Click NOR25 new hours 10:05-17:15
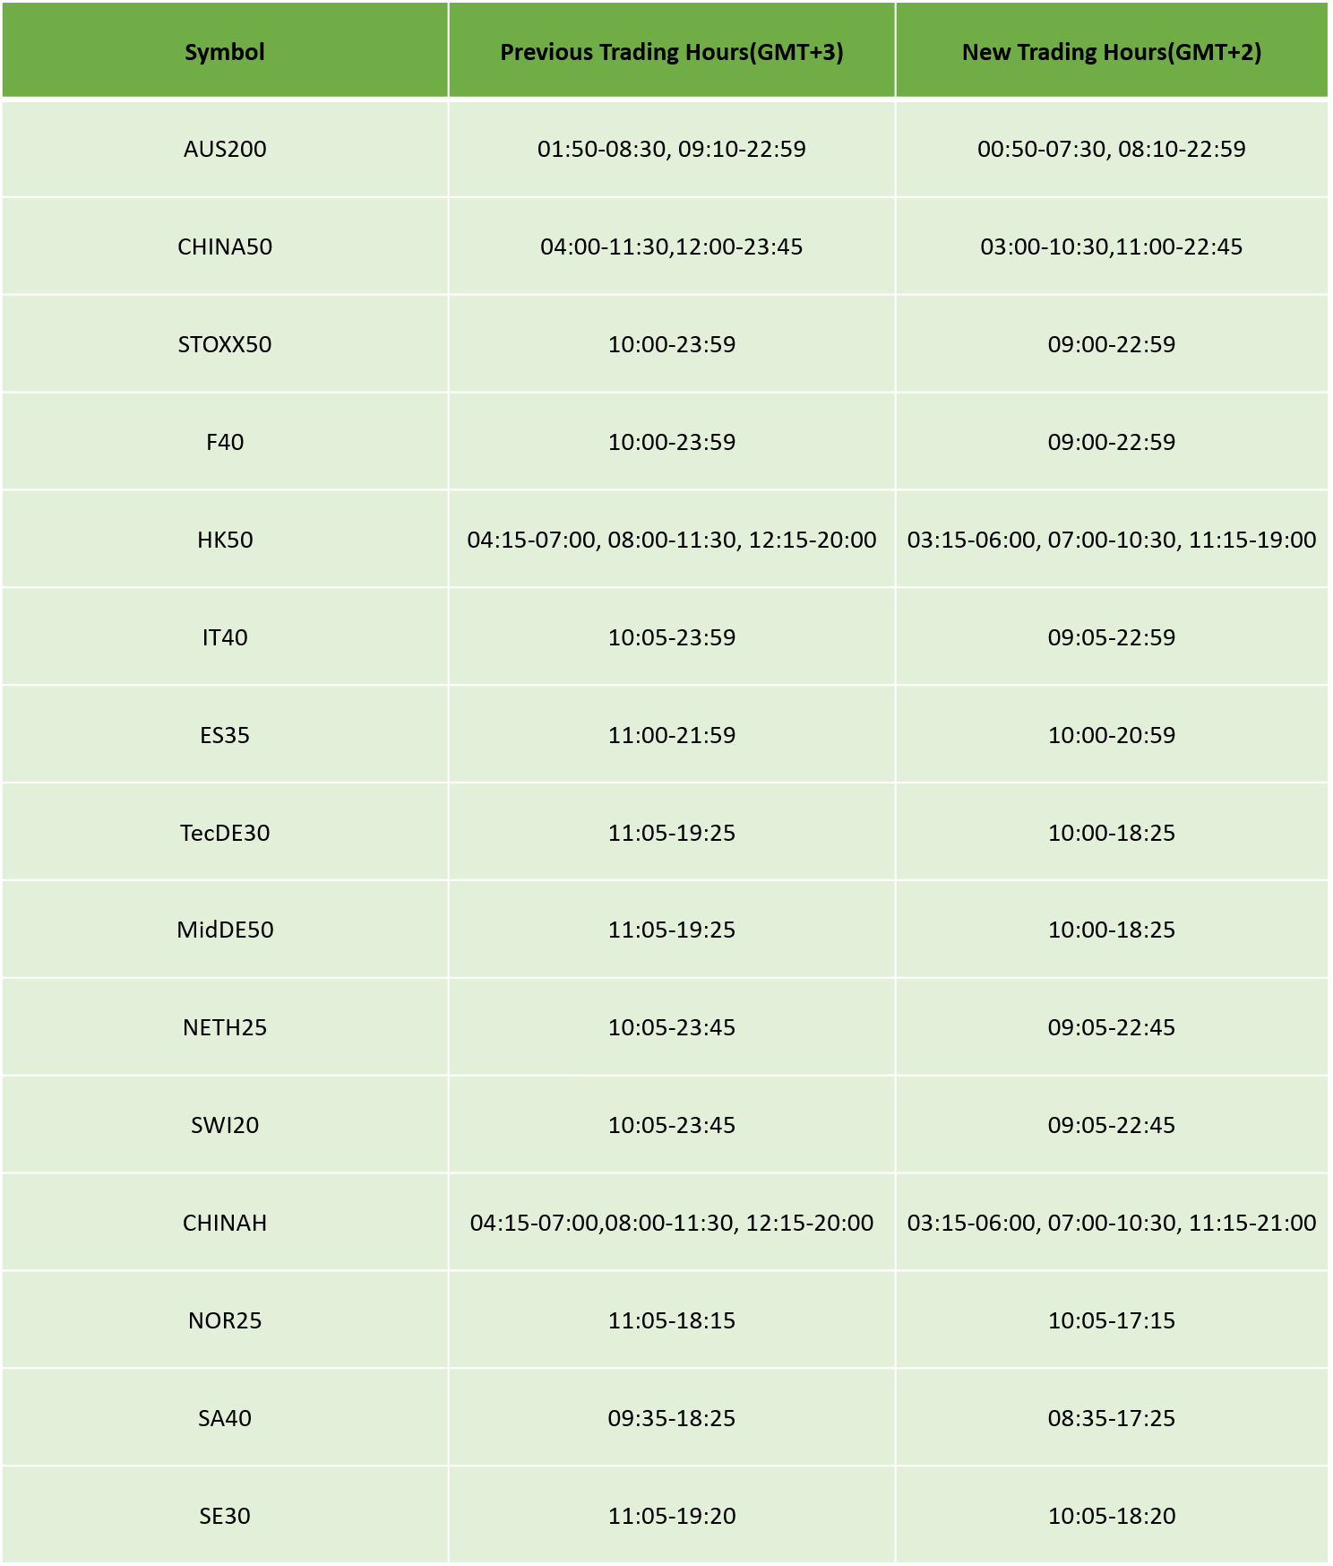 pyautogui.click(x=1112, y=1320)
